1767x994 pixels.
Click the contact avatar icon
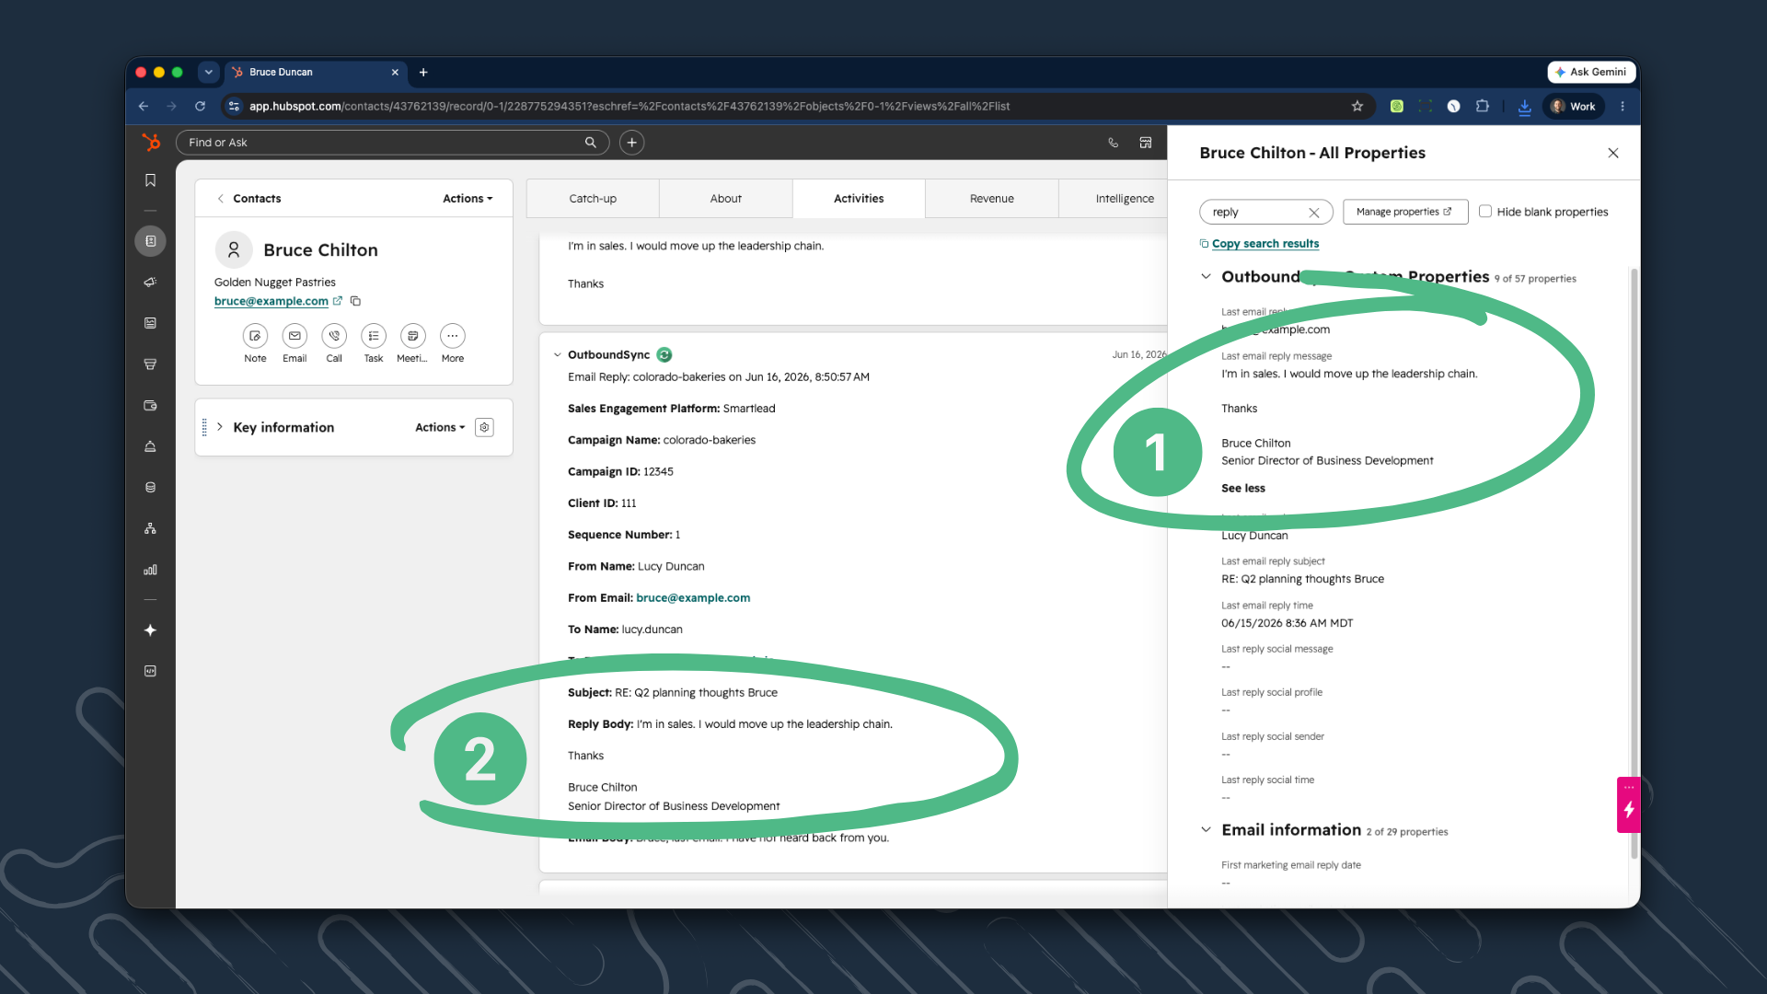[x=234, y=249]
